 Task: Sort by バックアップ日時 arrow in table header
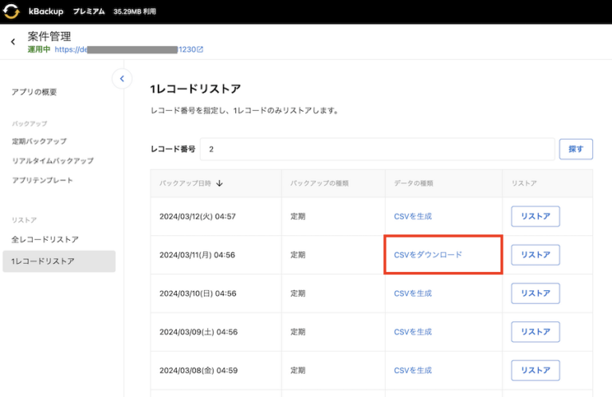tap(219, 183)
